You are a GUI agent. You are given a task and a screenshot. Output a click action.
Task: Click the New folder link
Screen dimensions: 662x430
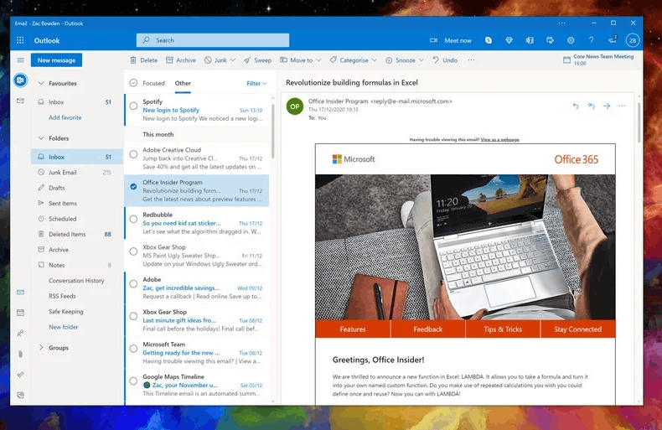click(x=64, y=327)
